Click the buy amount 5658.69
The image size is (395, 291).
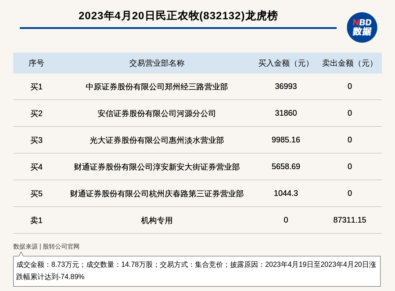(286, 166)
